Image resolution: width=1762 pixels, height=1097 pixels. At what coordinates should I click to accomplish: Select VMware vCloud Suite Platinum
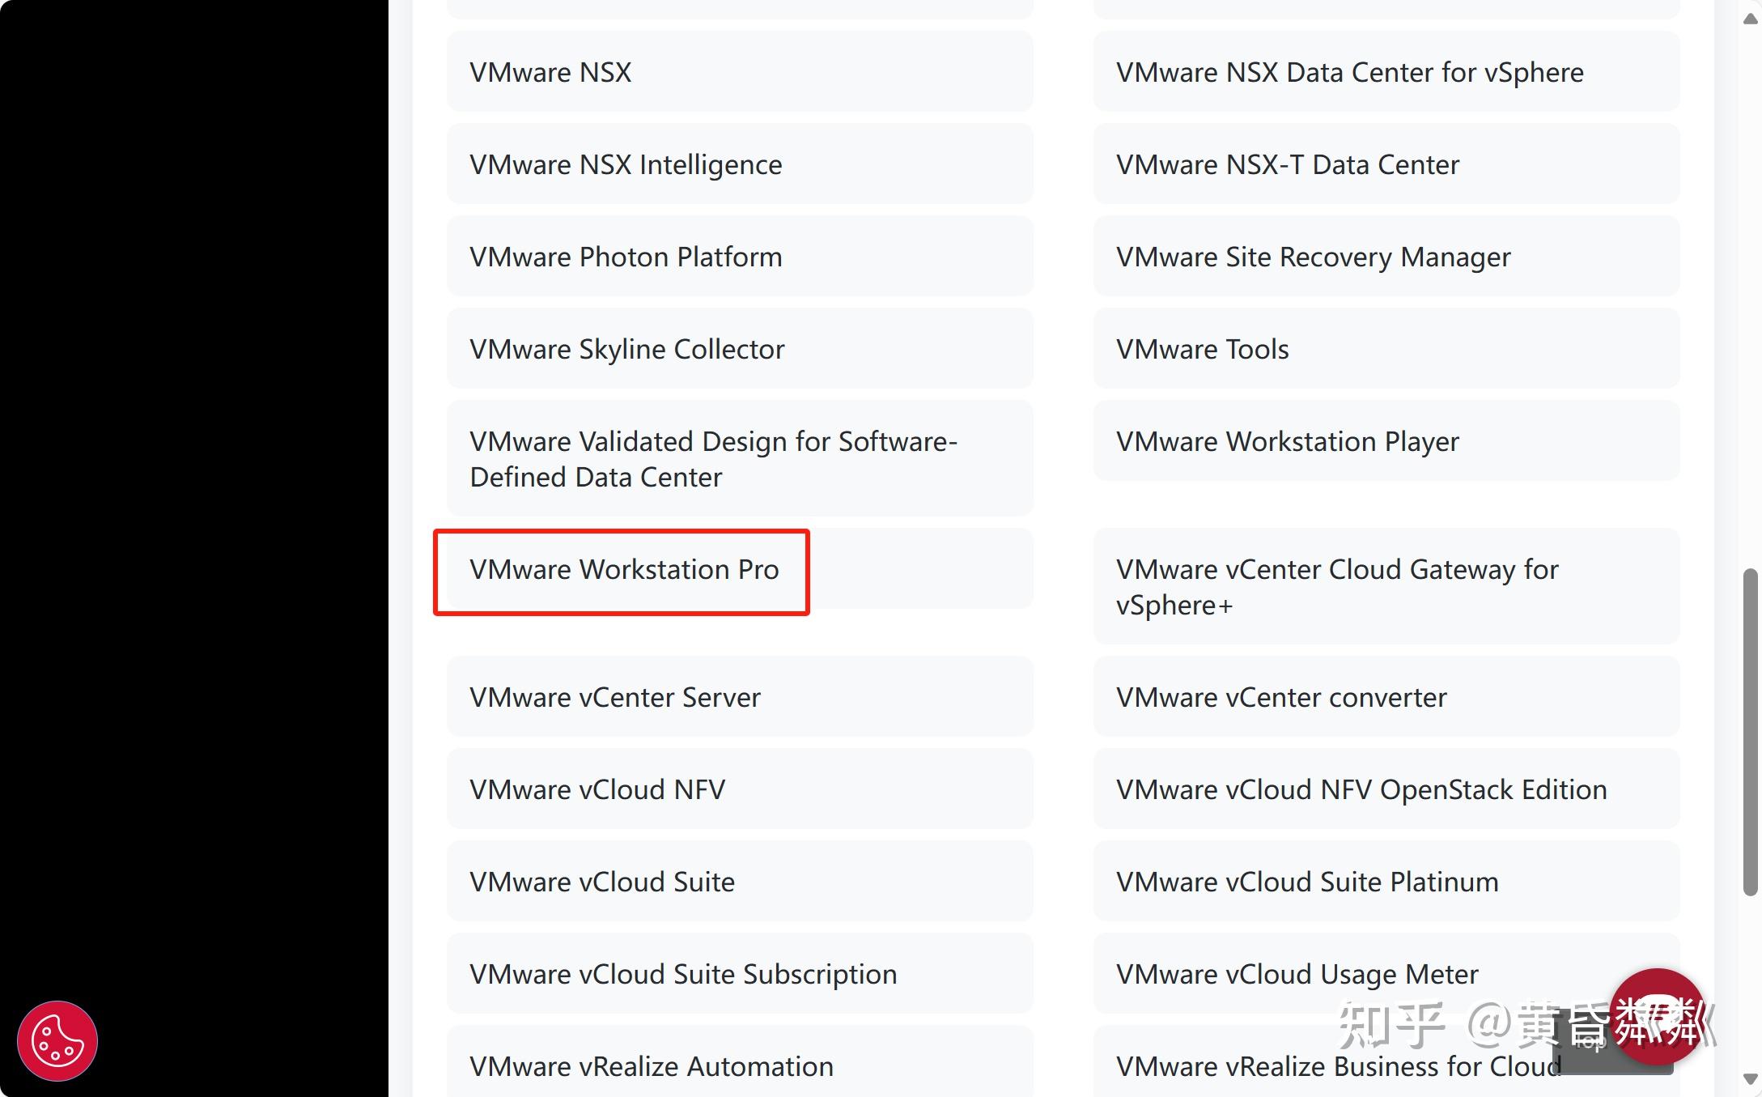tap(1306, 882)
